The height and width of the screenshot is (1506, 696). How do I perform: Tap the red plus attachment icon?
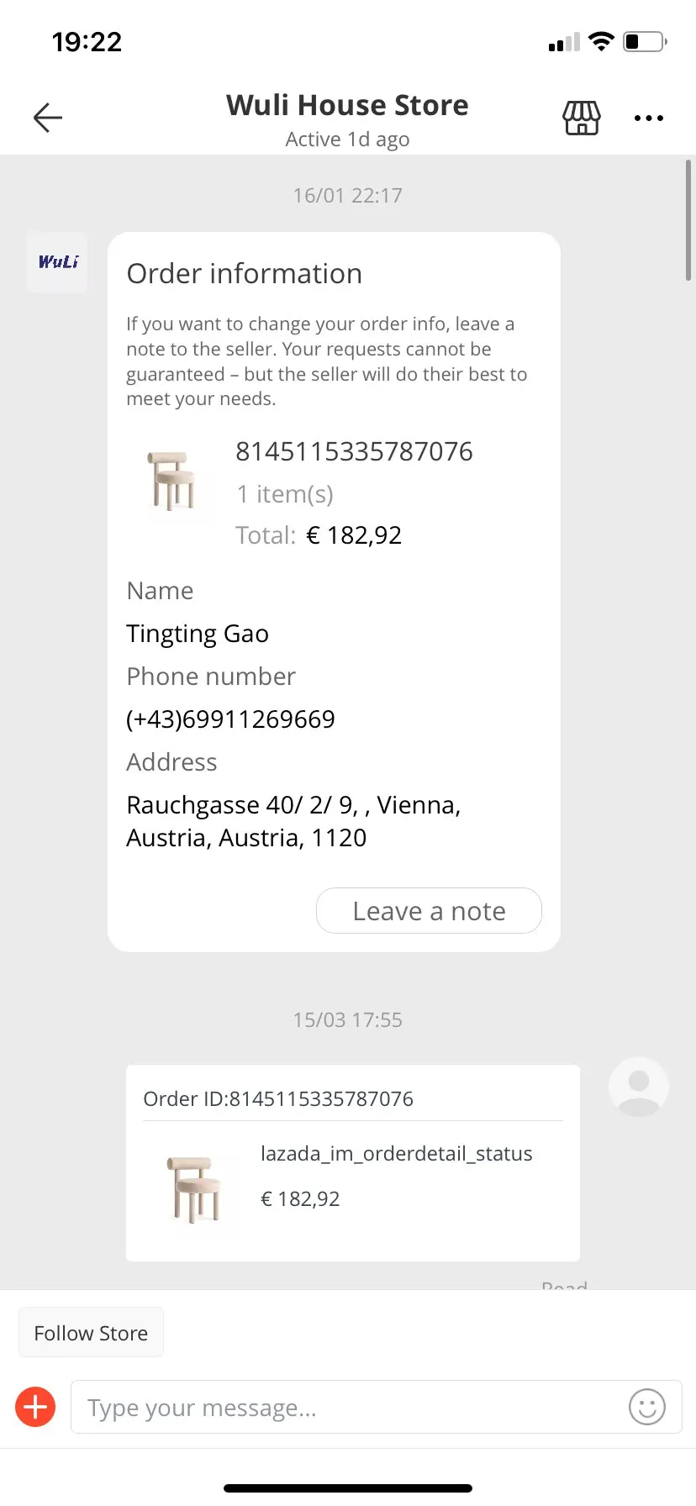[35, 1406]
